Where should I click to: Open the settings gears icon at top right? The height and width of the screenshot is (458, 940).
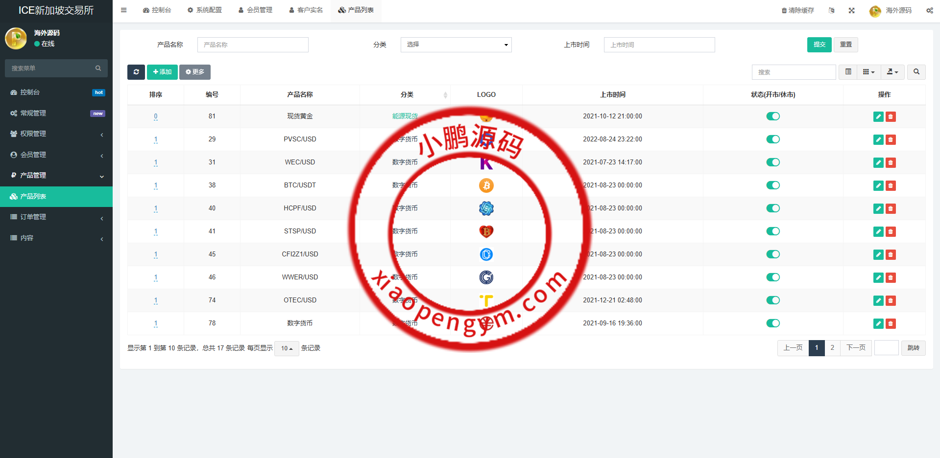coord(929,10)
